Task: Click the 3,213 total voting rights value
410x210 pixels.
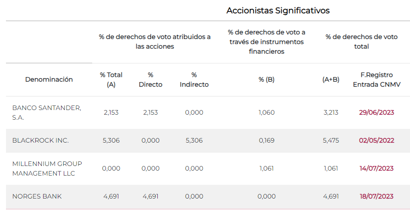Action: coord(331,112)
